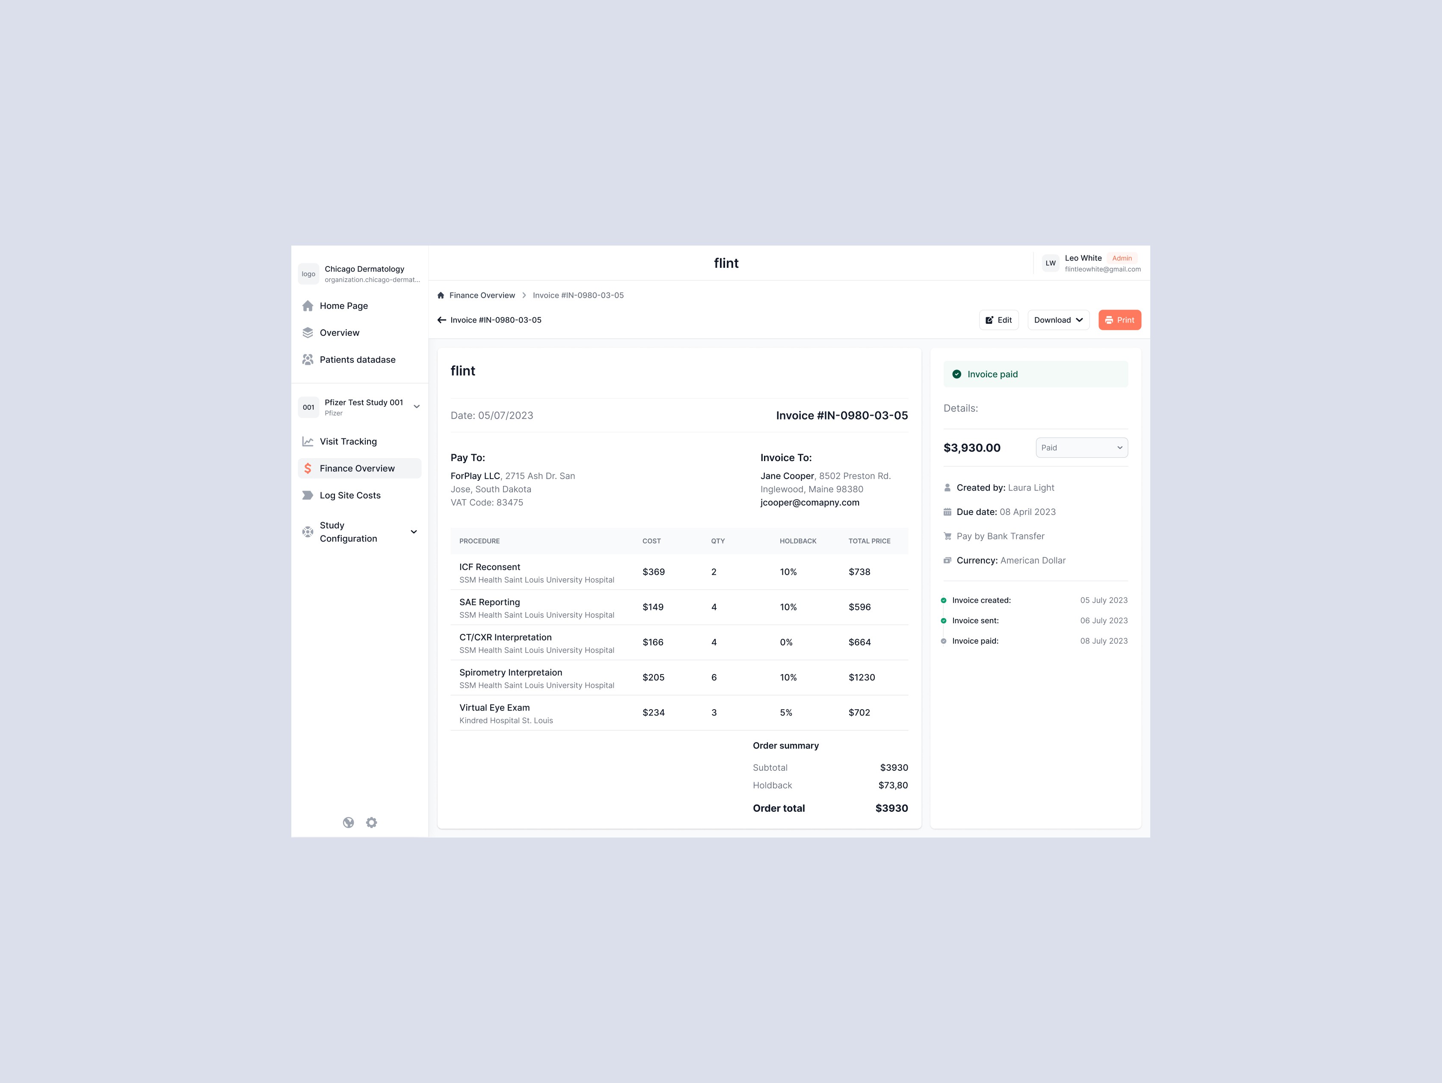Expand the Pfizer Test Study 001 selector
Screen dimensions: 1442x1083
click(417, 407)
